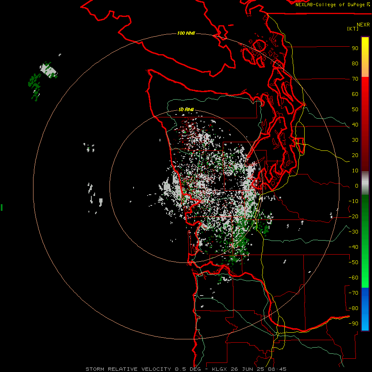The height and width of the screenshot is (372, 372).
Task: Pick the gray near-zero segment of color bar
Action: 365,183
